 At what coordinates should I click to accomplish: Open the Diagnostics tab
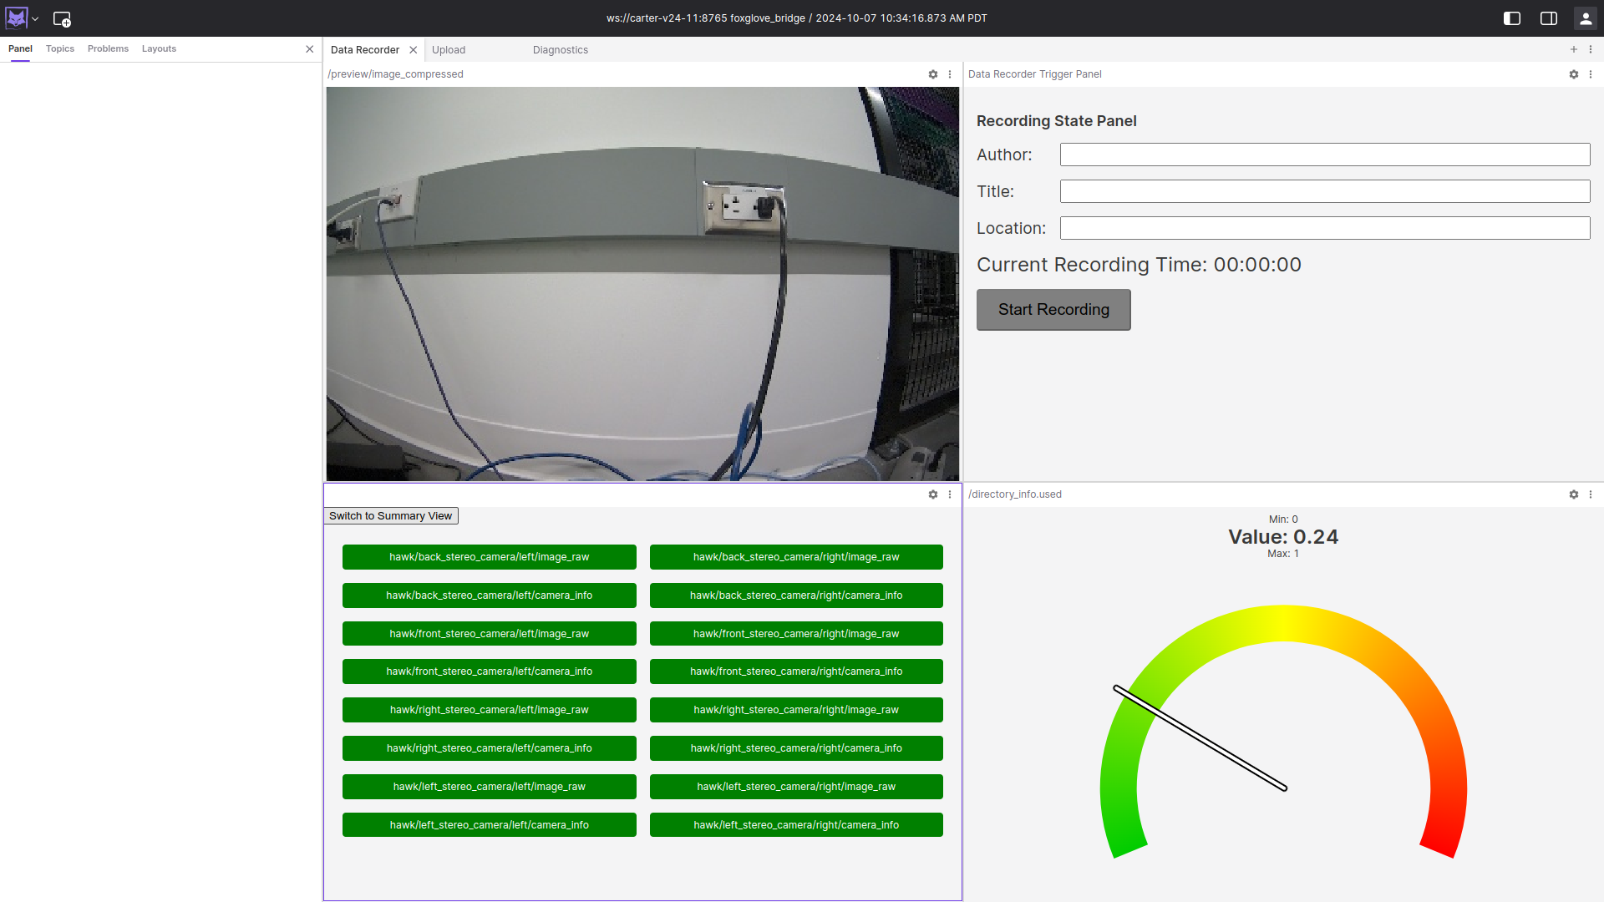pyautogui.click(x=560, y=50)
